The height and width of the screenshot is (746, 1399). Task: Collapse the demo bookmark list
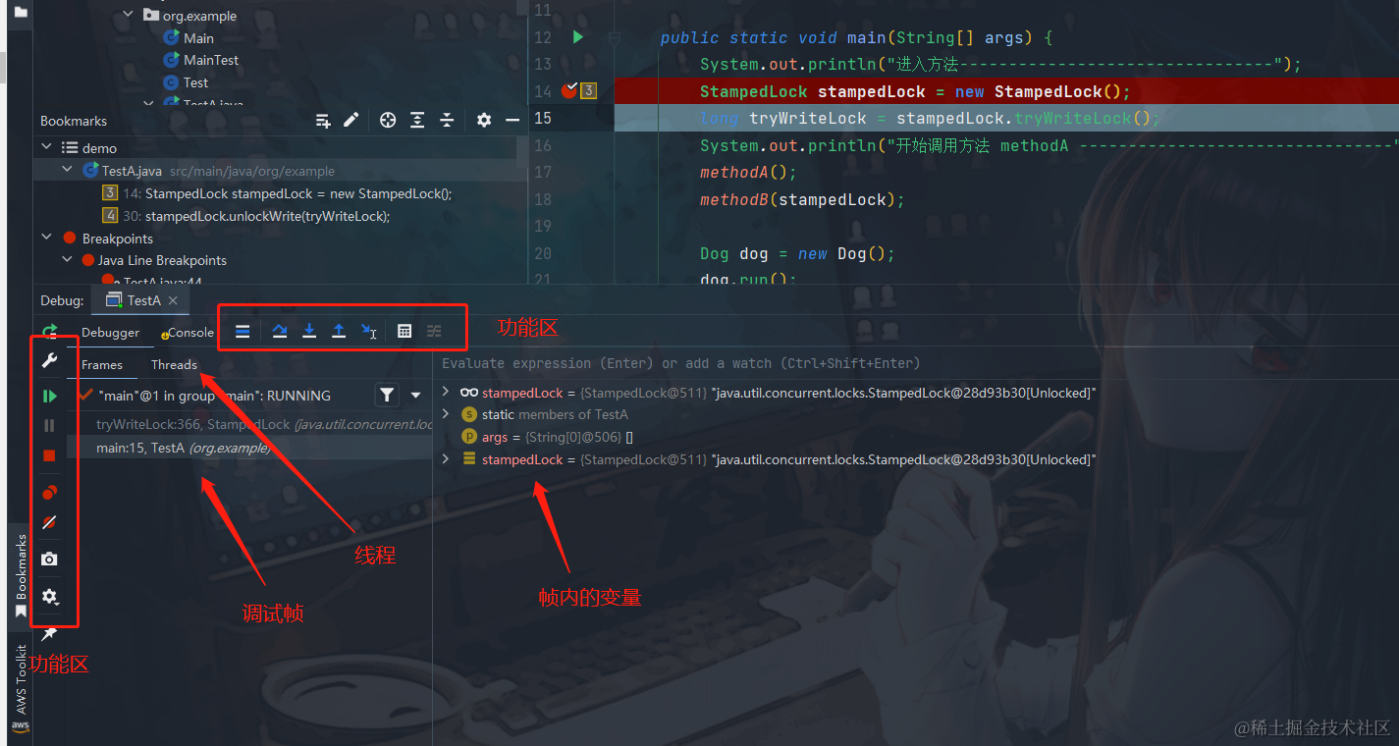[46, 147]
